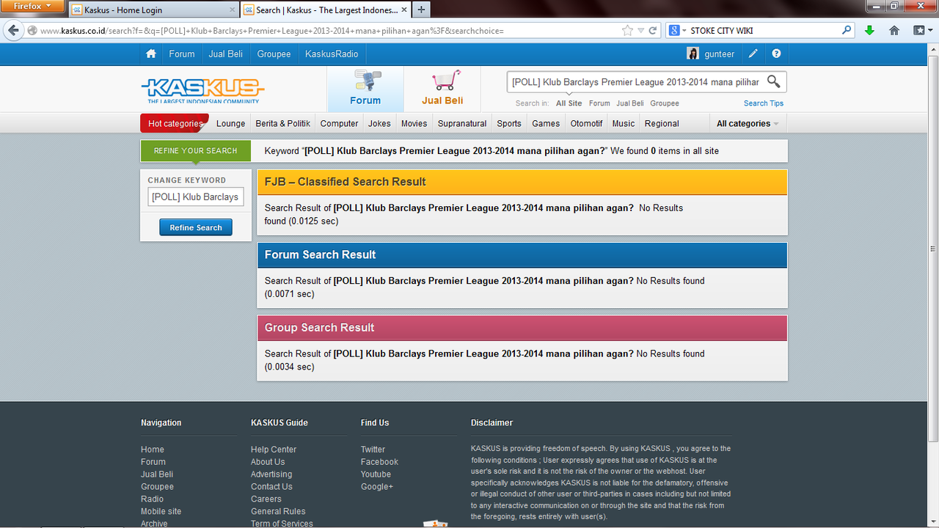
Task: Open Twitter link under Find Us
Action: point(373,450)
